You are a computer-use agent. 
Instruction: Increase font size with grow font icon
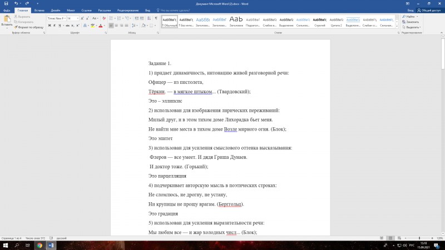click(x=82, y=18)
